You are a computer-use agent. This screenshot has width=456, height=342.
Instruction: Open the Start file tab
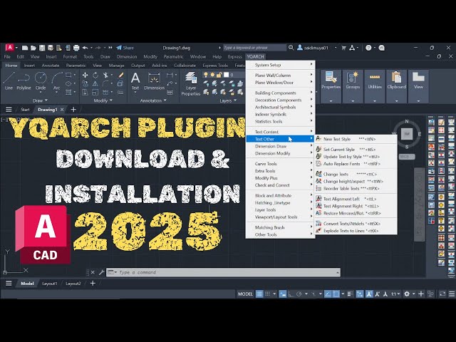(x=25, y=110)
